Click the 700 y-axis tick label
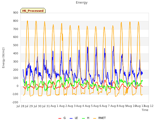This screenshot has width=164, height=123. tap(16, 29)
